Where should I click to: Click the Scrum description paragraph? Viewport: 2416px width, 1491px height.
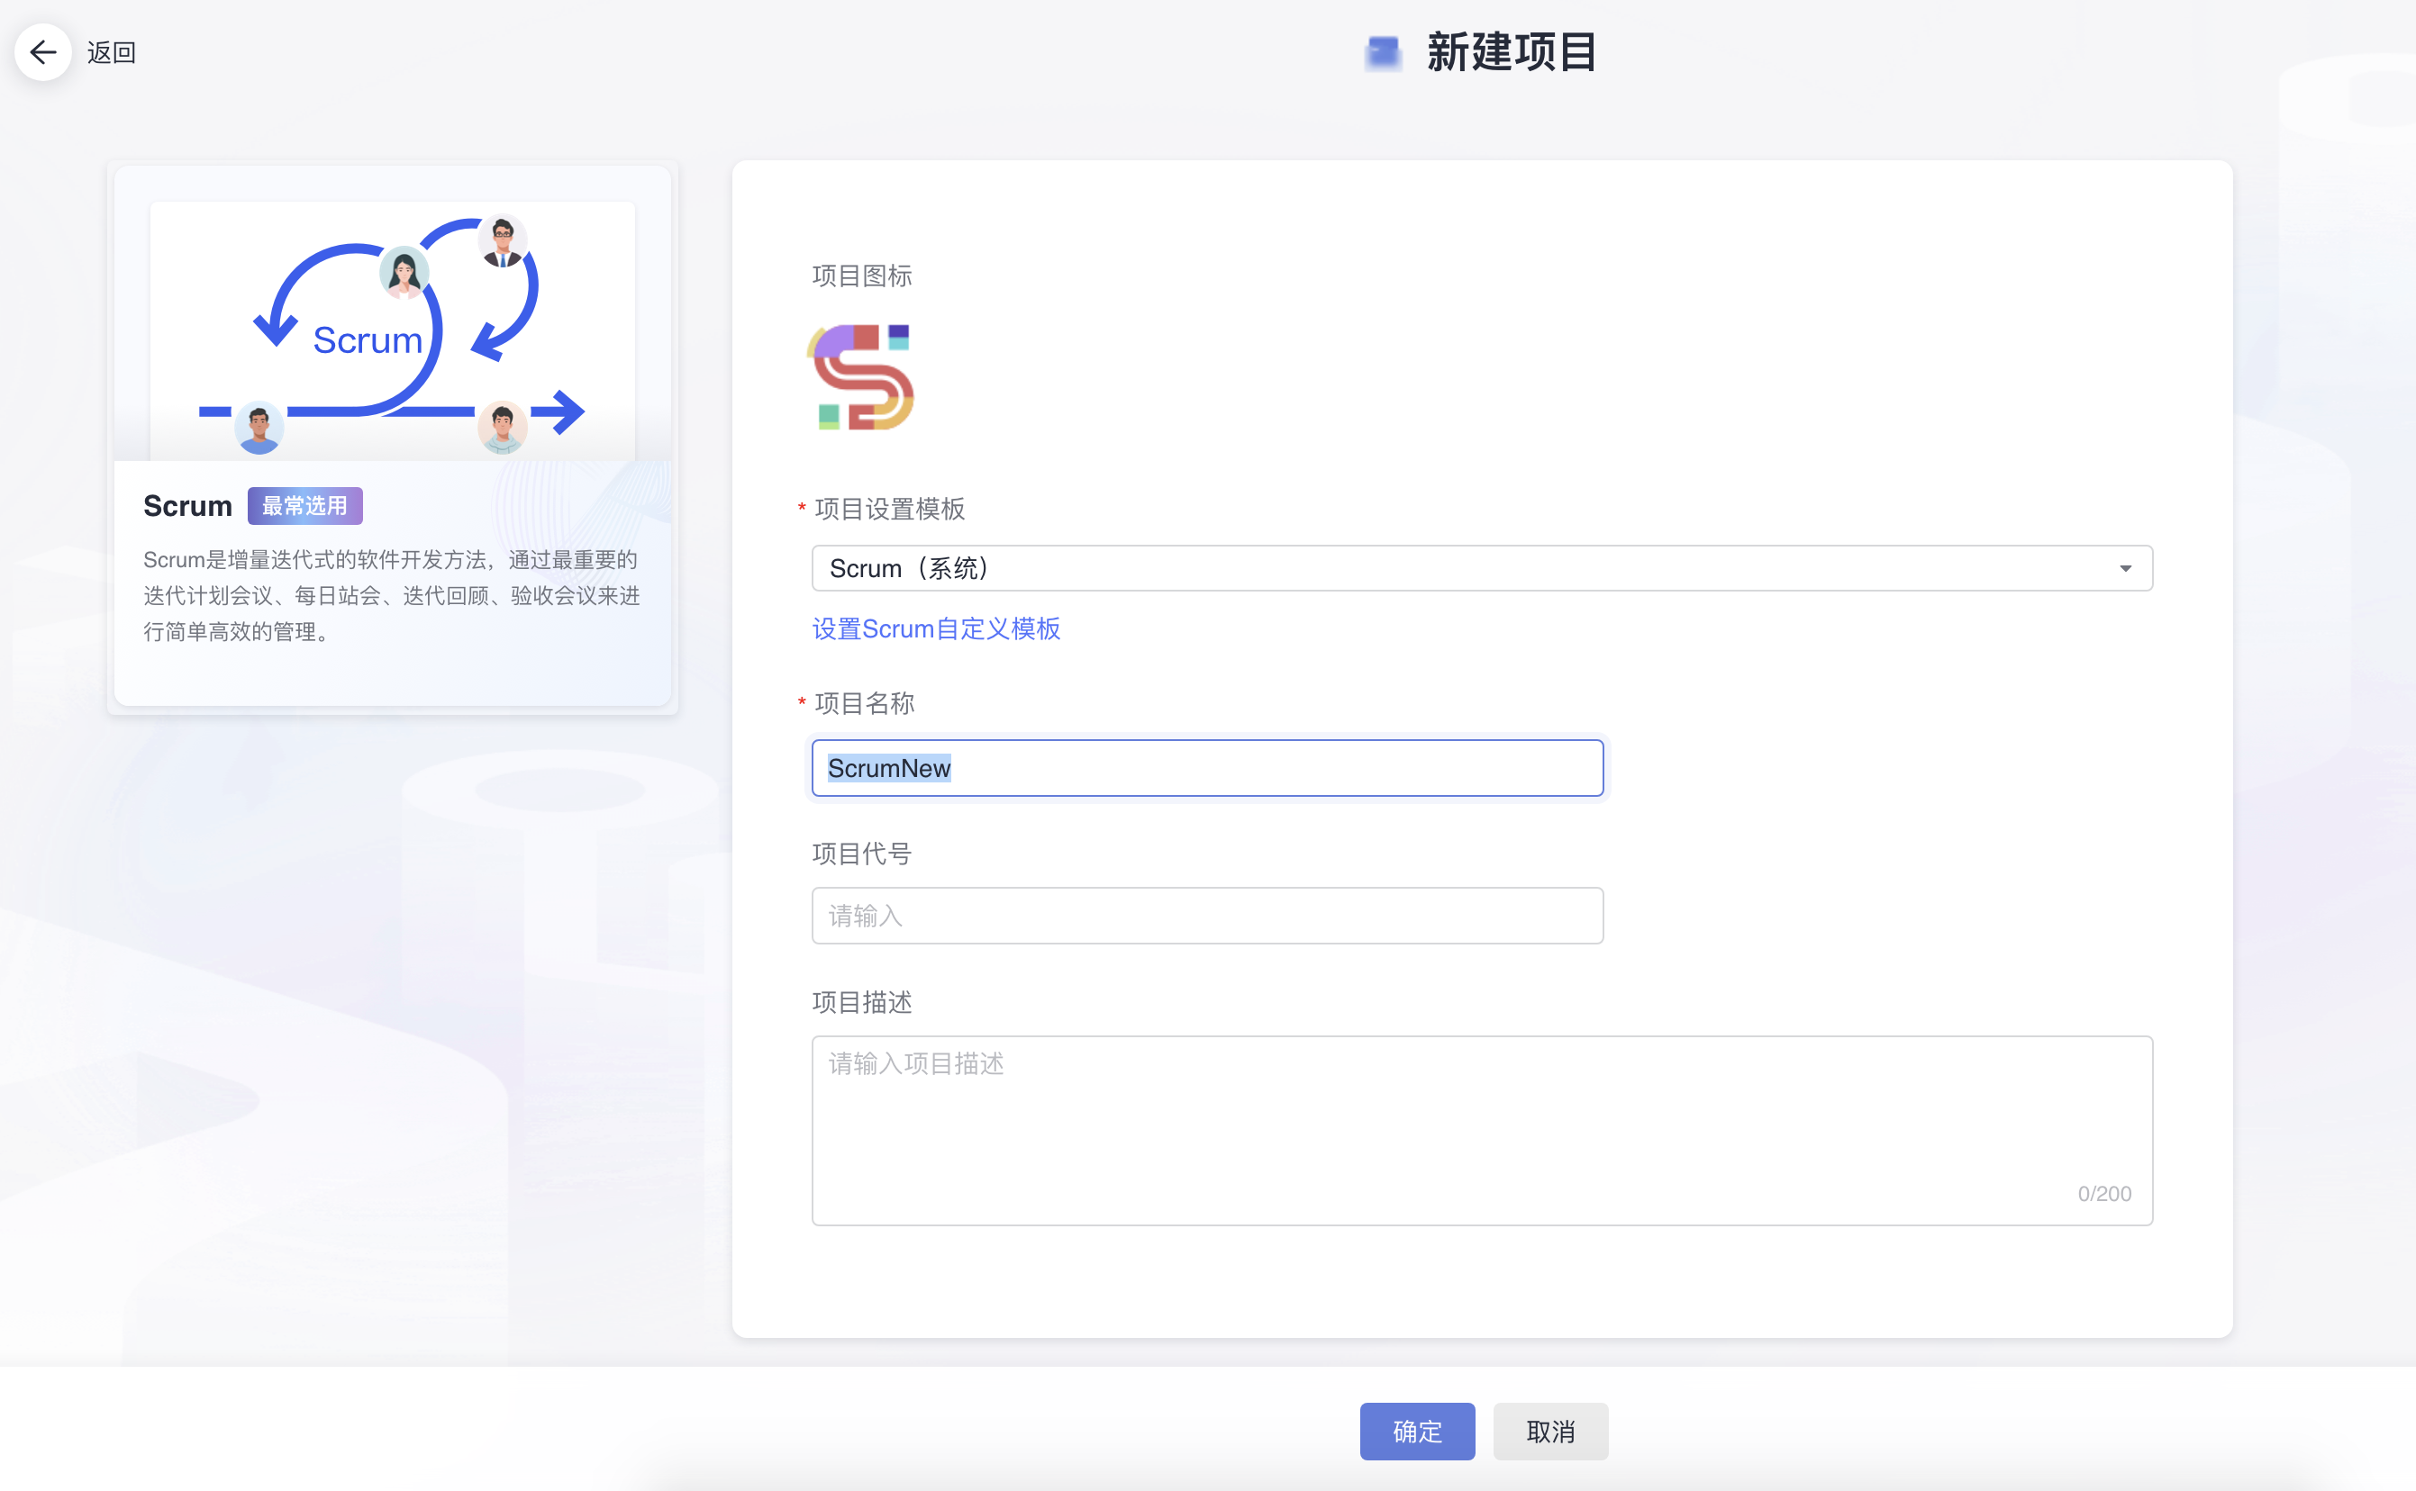pyautogui.click(x=392, y=596)
